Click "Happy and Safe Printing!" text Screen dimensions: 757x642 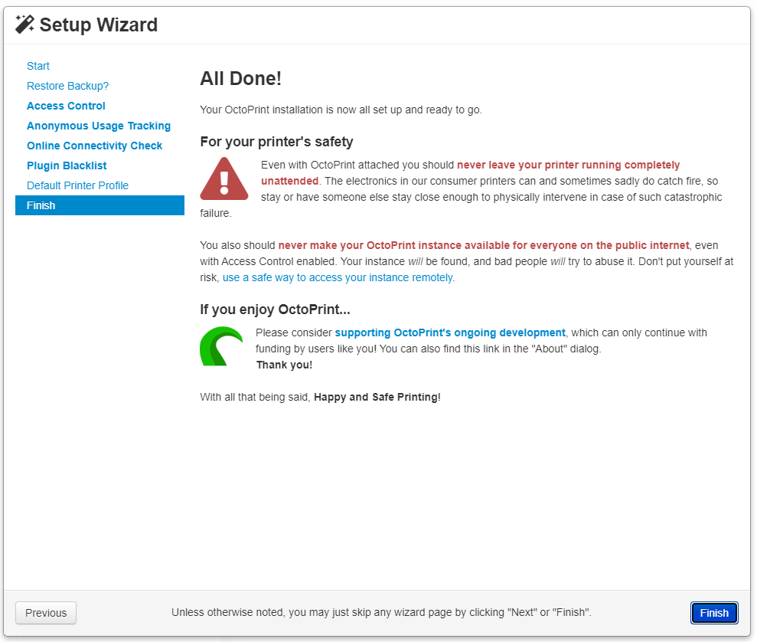[x=377, y=397]
